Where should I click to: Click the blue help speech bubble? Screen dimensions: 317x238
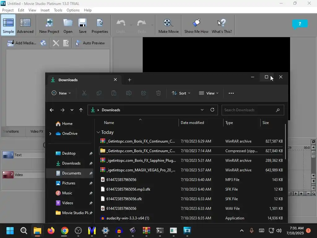[x=300, y=24]
